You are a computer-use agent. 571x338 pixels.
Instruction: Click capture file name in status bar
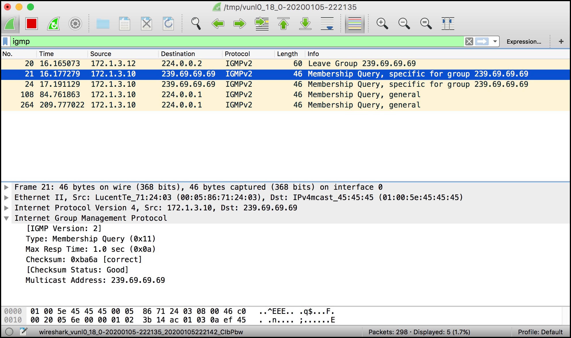141,332
